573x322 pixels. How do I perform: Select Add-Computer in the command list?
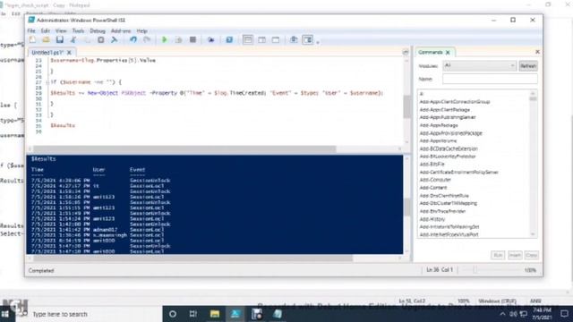(435, 180)
